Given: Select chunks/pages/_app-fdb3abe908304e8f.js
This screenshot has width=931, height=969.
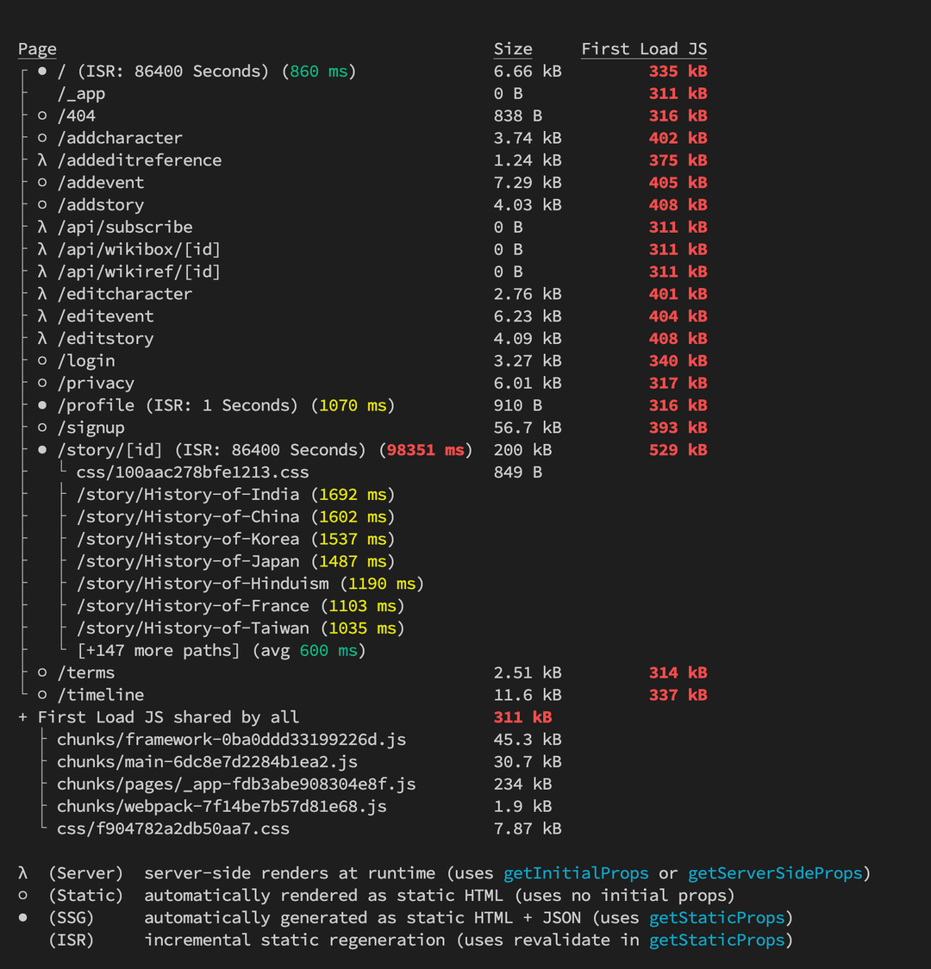Looking at the screenshot, I should [x=236, y=784].
